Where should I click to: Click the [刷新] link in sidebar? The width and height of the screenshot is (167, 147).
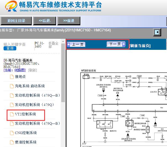pyautogui.click(x=33, y=70)
